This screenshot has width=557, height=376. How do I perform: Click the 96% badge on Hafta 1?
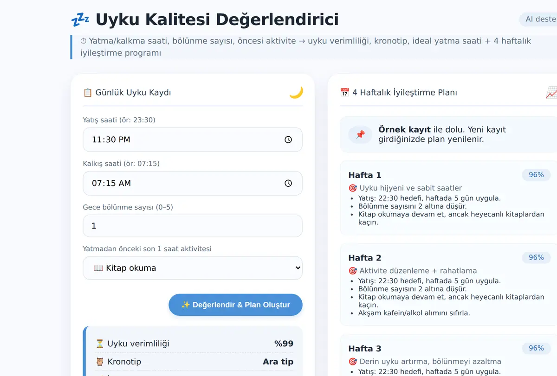point(536,175)
